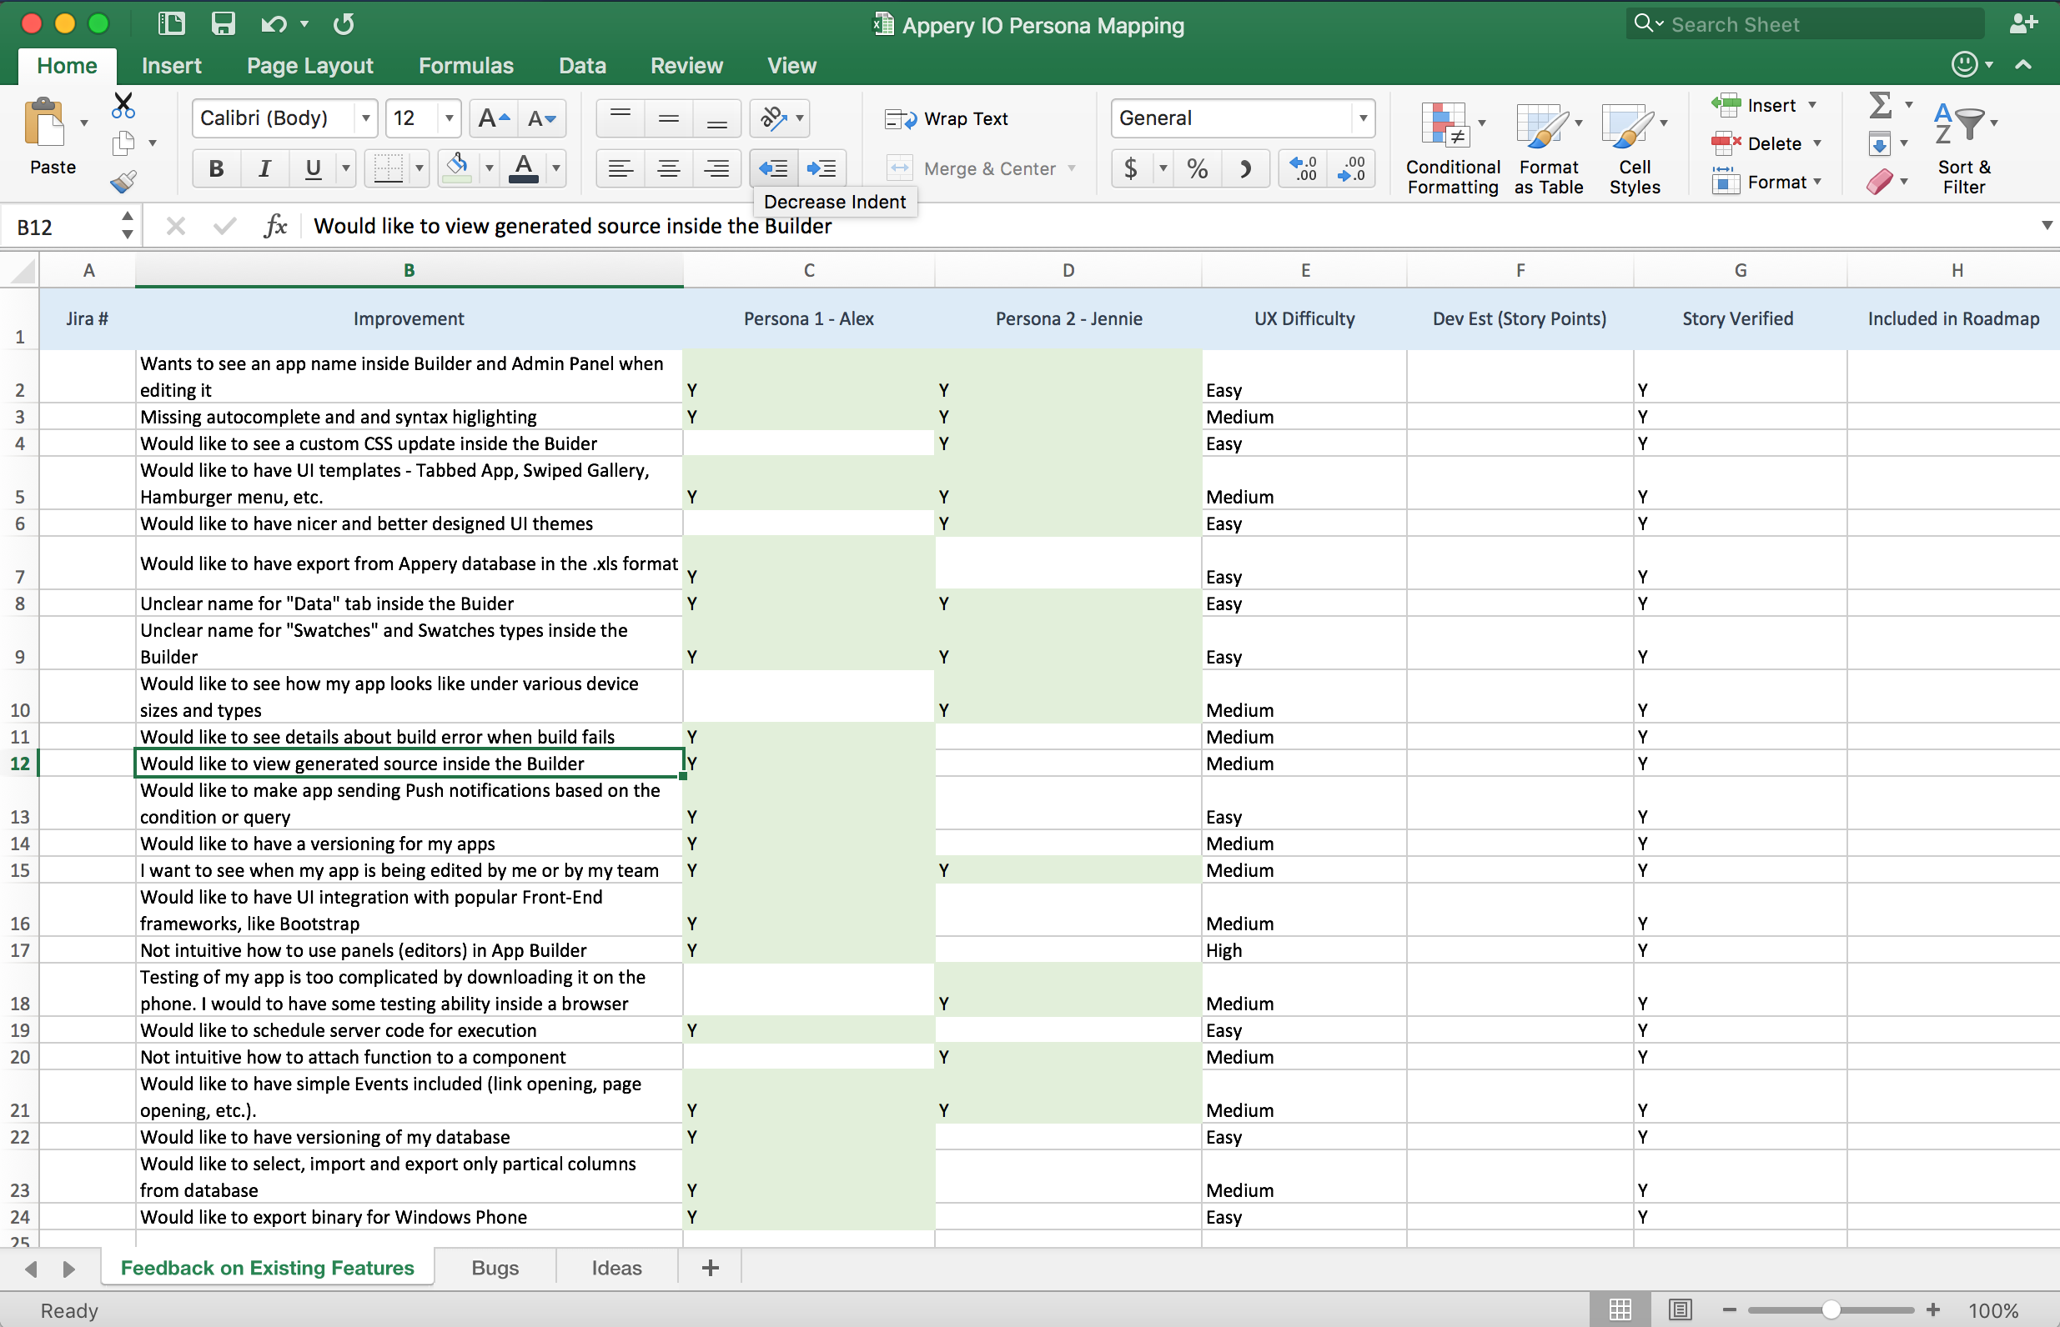Click the Redo arrow icon
2060x1327 pixels.
(344, 23)
